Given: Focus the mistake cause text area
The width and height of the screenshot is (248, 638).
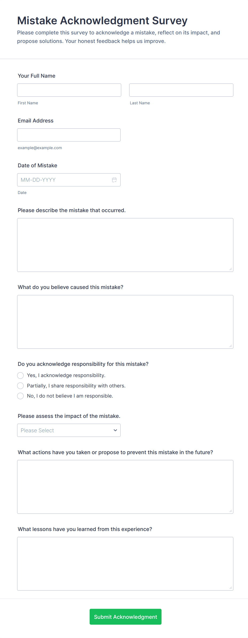Looking at the screenshot, I should 125,322.
